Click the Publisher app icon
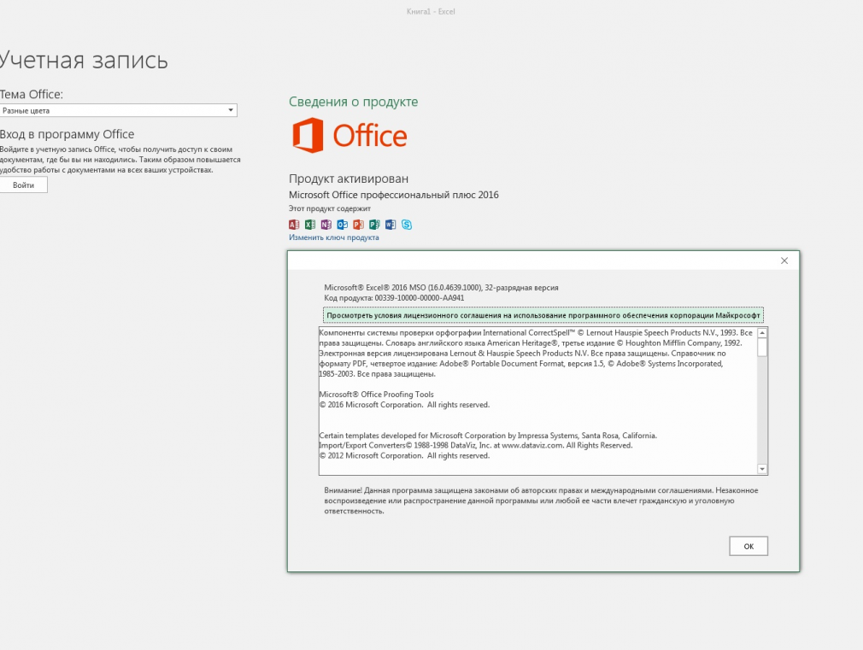 (374, 225)
